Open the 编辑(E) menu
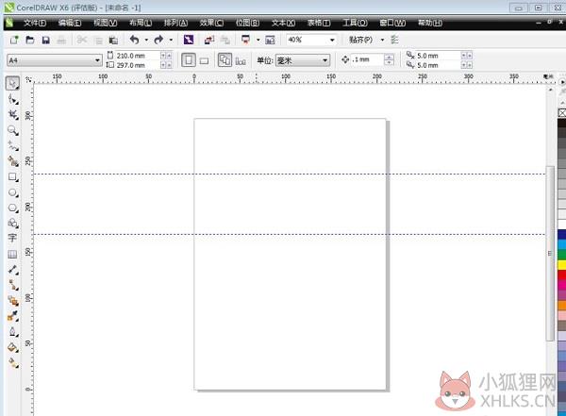566x416 pixels. (x=70, y=23)
